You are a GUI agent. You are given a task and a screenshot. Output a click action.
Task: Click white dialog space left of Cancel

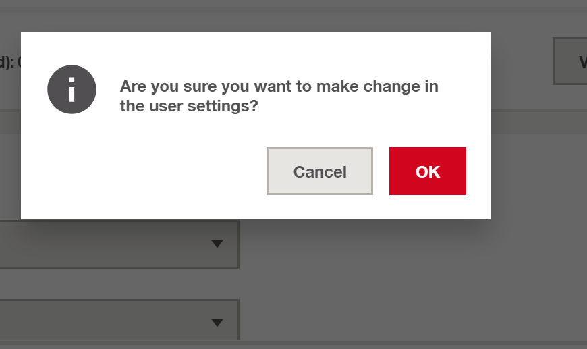click(150, 171)
